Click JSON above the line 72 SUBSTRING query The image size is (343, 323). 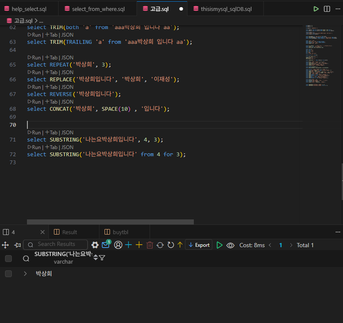coord(67,147)
